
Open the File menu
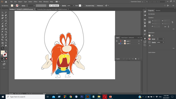click(11, 2)
